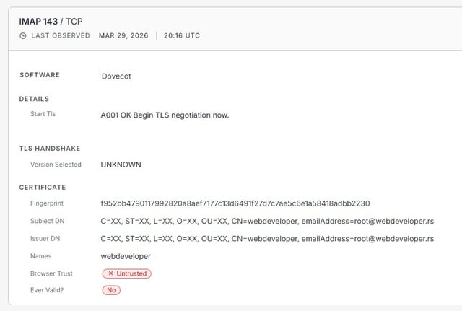Click the TLS HANDSHAKE section header
The width and height of the screenshot is (462, 311).
click(x=49, y=149)
